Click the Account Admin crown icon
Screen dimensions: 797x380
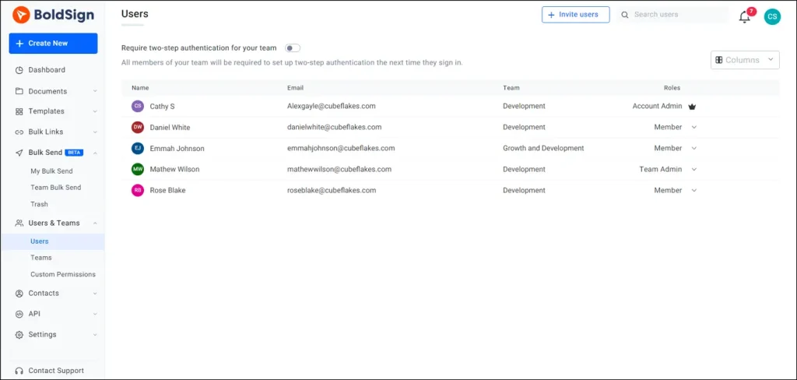(692, 107)
